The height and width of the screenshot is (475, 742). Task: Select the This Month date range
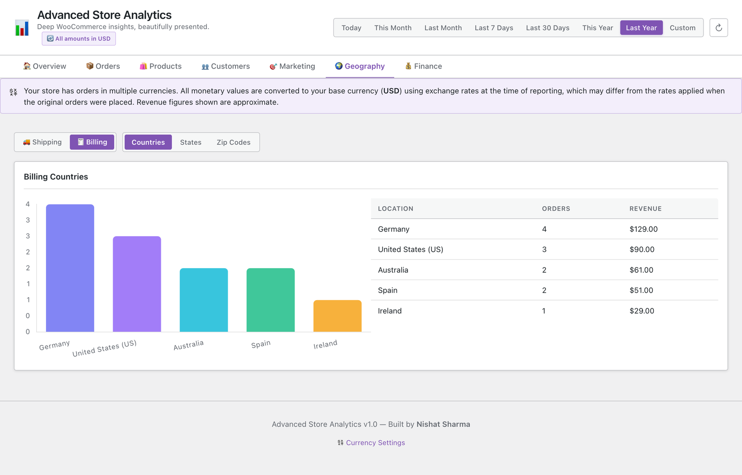point(393,28)
